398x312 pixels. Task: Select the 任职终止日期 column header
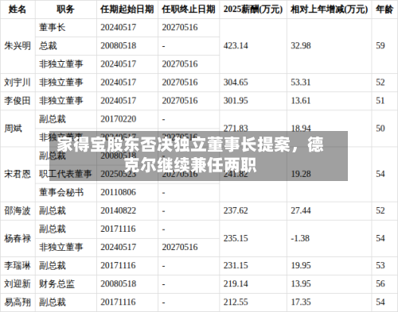[189, 10]
